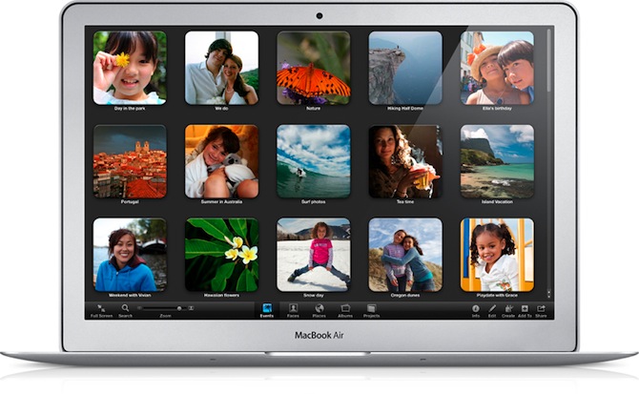
Task: Select the Weekend with Vivian event
Action: [x=130, y=255]
